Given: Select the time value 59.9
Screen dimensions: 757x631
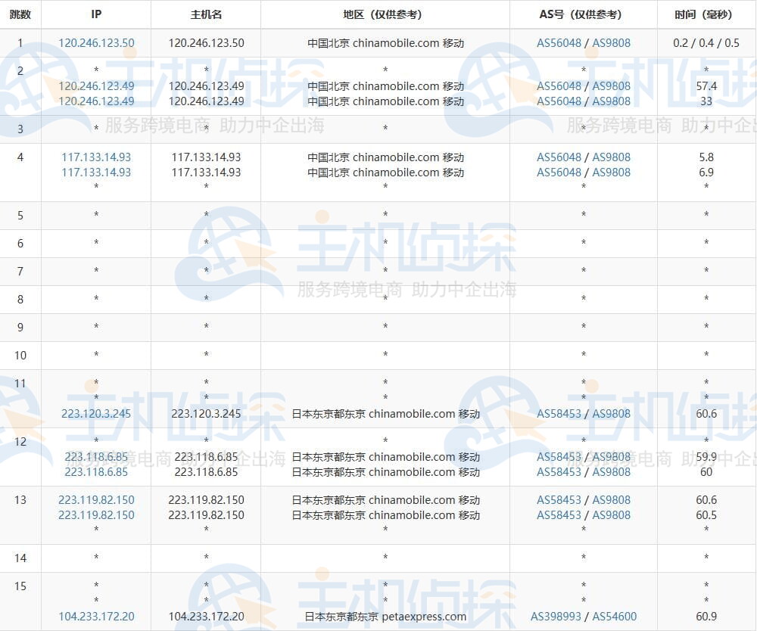Looking at the screenshot, I should tap(706, 457).
